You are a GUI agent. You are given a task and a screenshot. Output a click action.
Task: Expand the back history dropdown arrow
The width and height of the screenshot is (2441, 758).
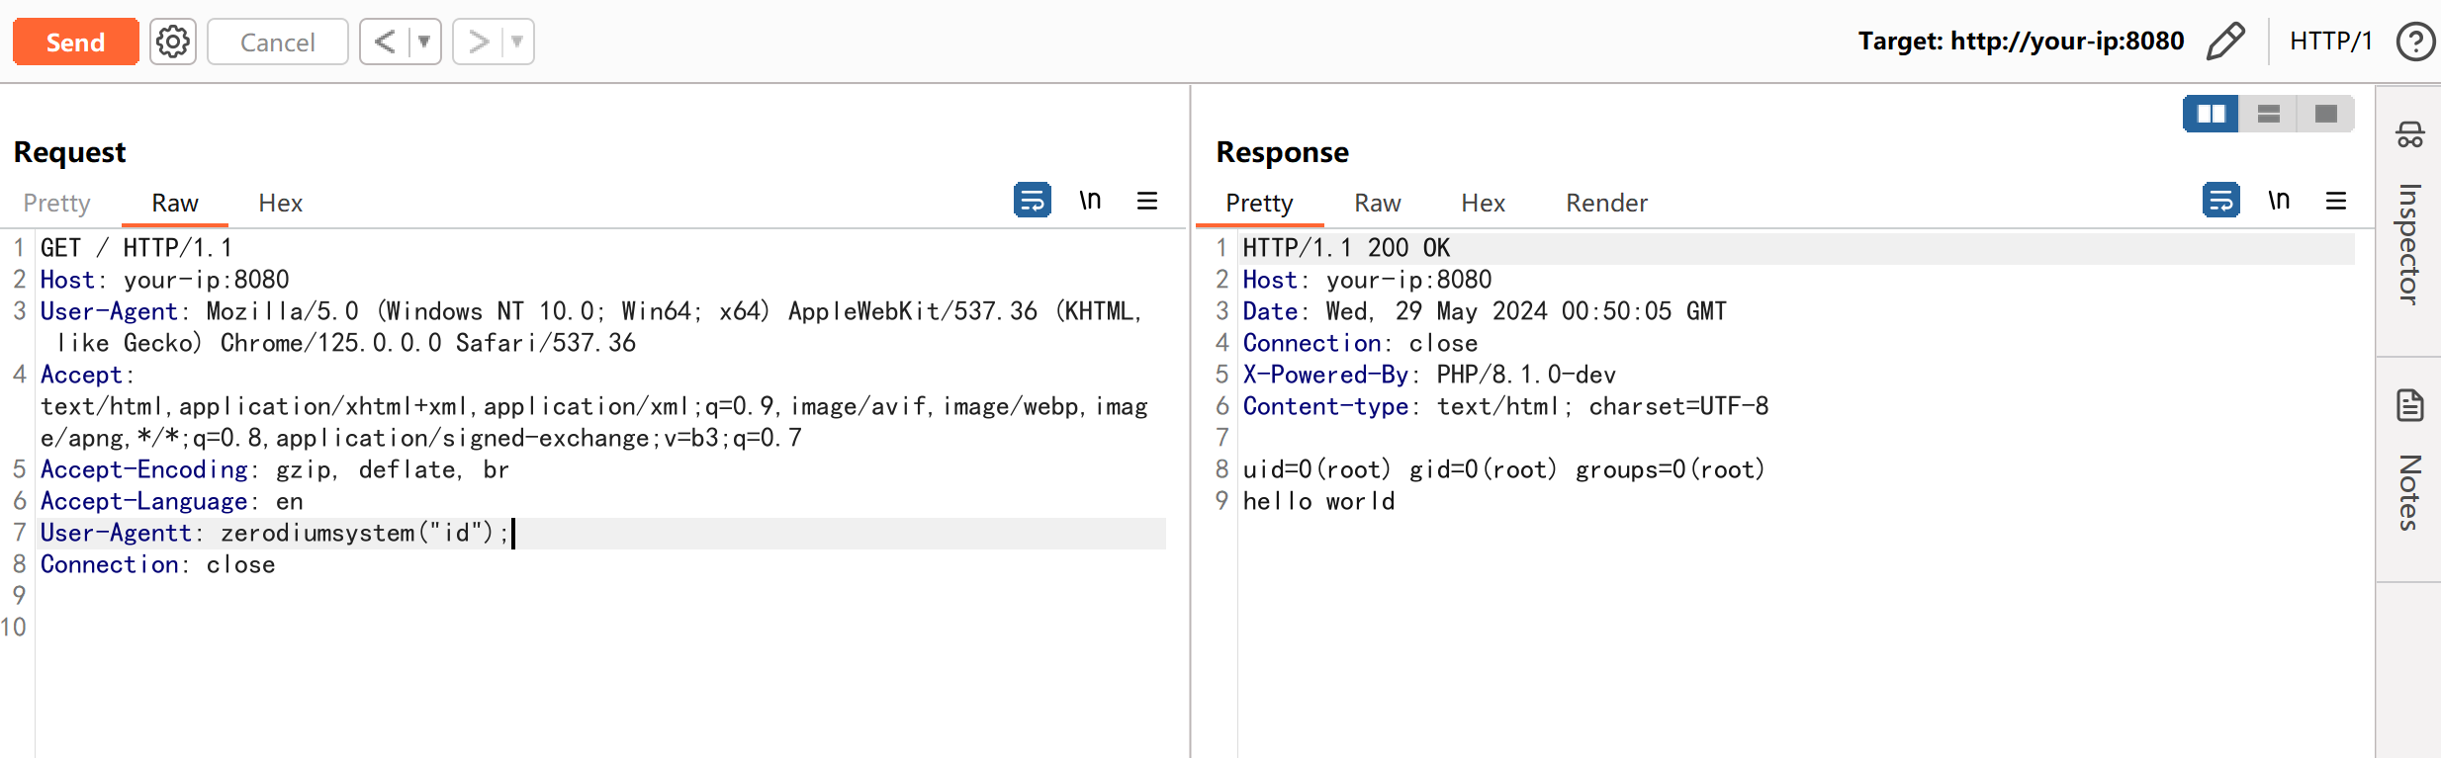click(424, 42)
